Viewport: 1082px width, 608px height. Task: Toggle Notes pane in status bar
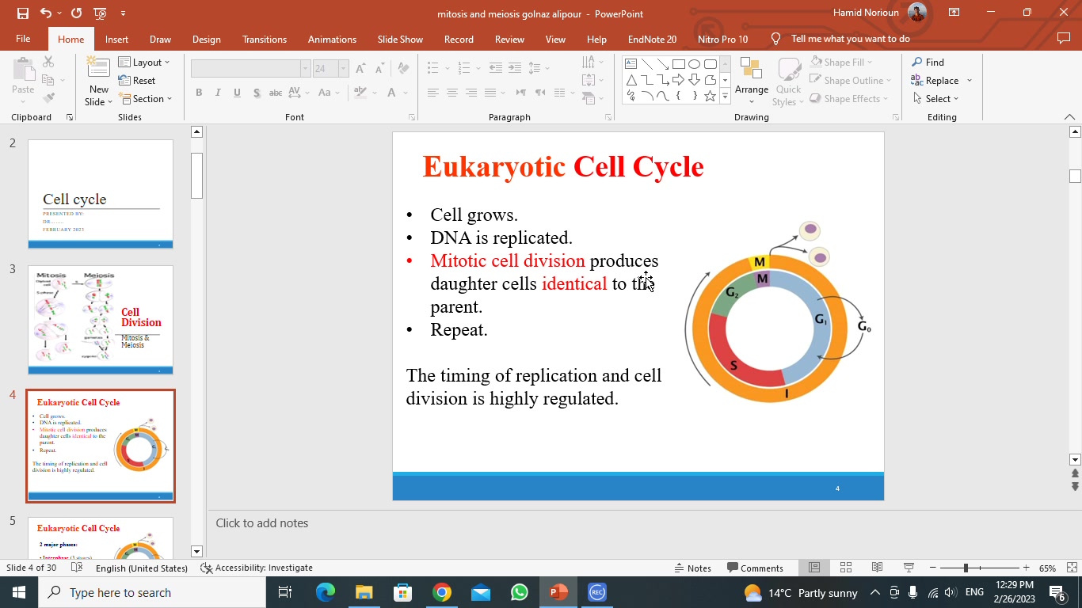(x=692, y=568)
